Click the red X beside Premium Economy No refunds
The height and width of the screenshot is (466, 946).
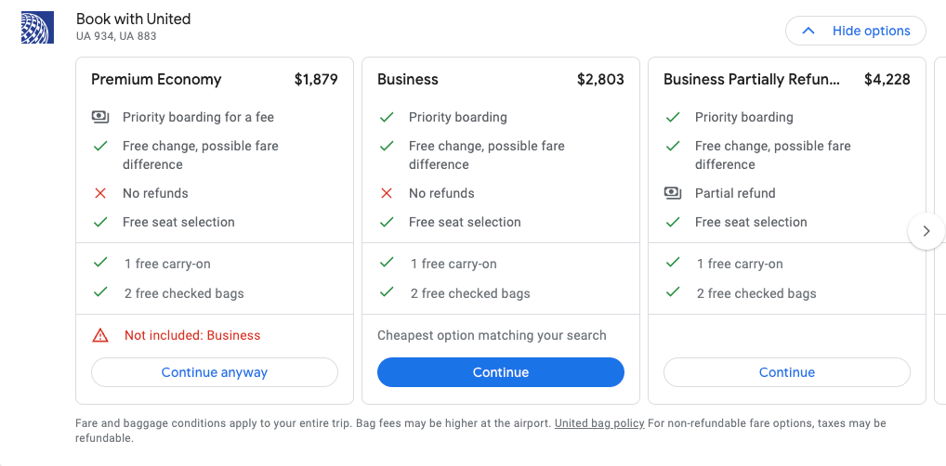(100, 193)
